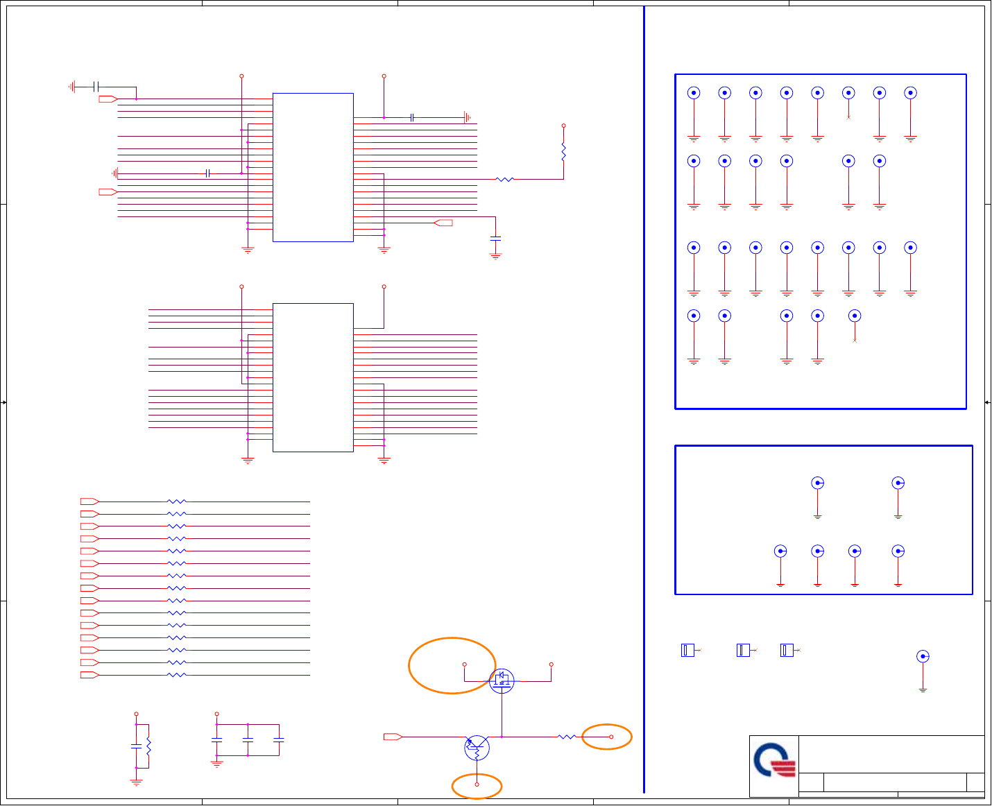
Task: Select the vertical pull-up resistor at the top right
Action: (563, 152)
